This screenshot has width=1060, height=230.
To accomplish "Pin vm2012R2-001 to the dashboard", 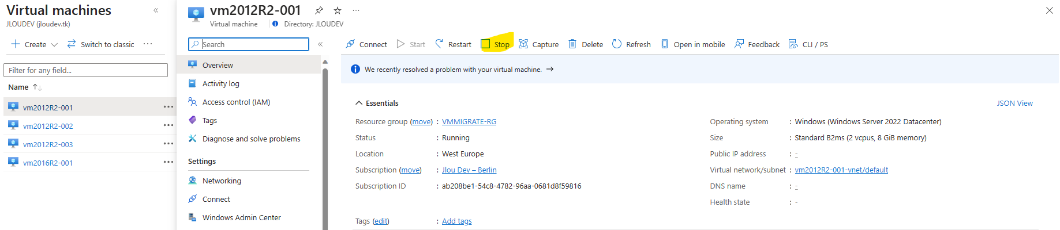I will tap(319, 10).
